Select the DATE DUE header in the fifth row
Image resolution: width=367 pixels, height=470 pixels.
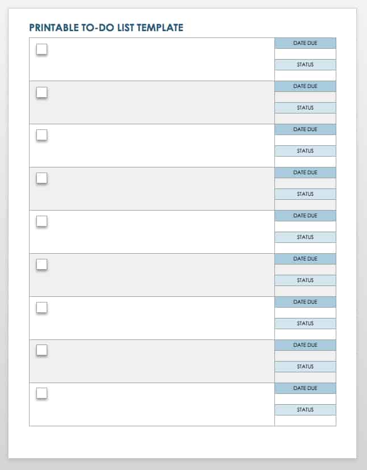click(x=305, y=216)
